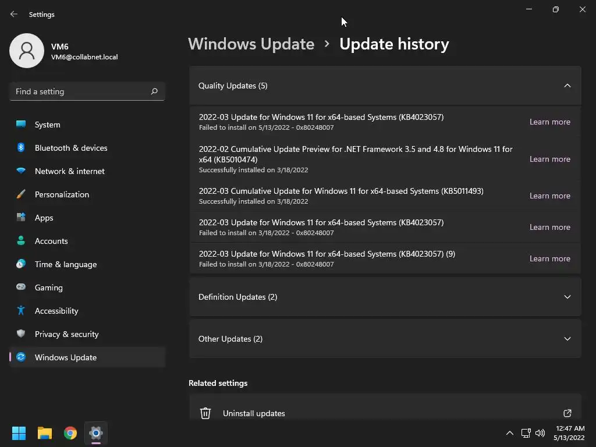Show hidden icons in system tray

tap(509, 433)
